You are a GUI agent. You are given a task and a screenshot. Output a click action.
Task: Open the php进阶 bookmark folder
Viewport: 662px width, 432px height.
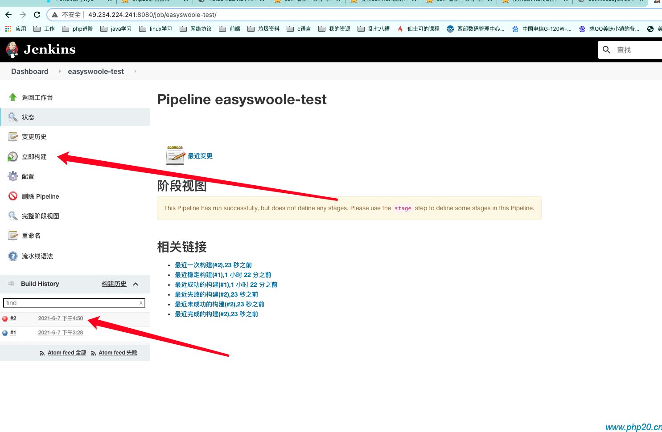(78, 29)
